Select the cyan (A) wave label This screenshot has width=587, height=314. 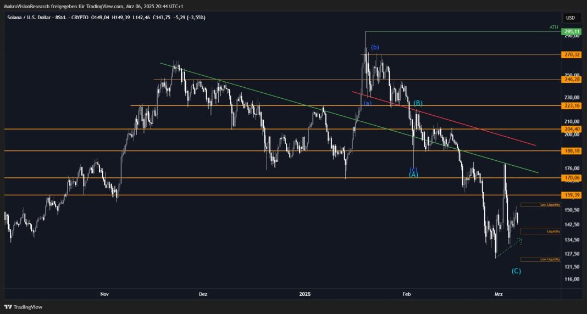414,175
